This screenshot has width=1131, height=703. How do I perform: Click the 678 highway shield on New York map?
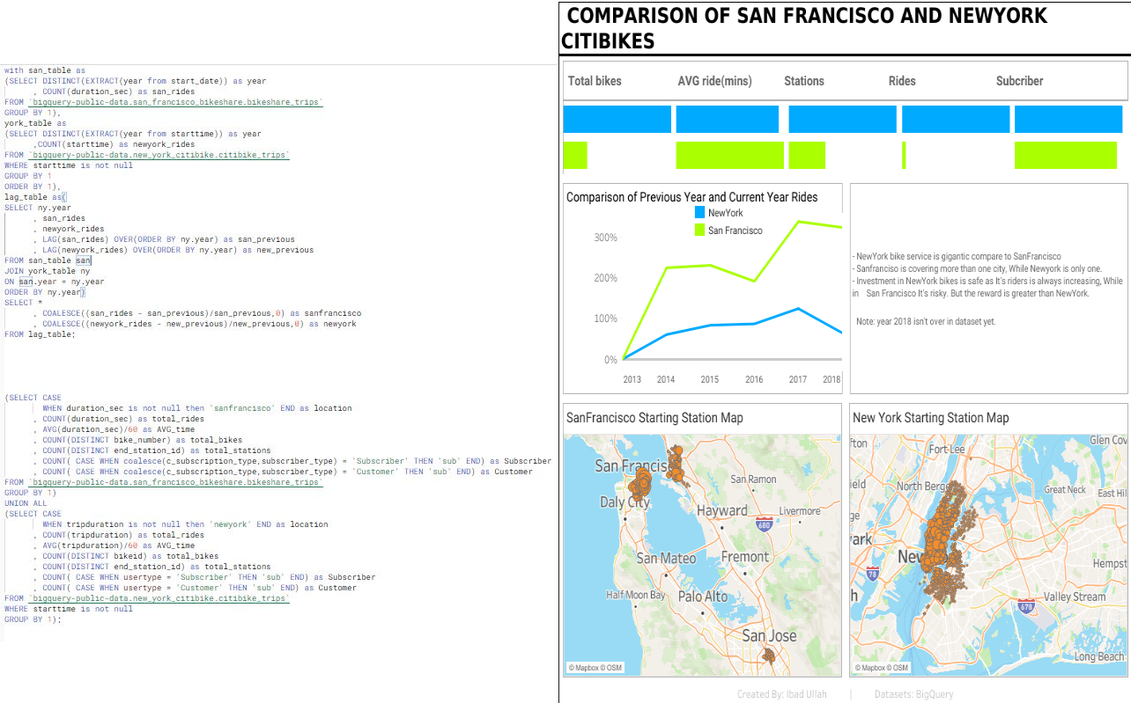1025,606
